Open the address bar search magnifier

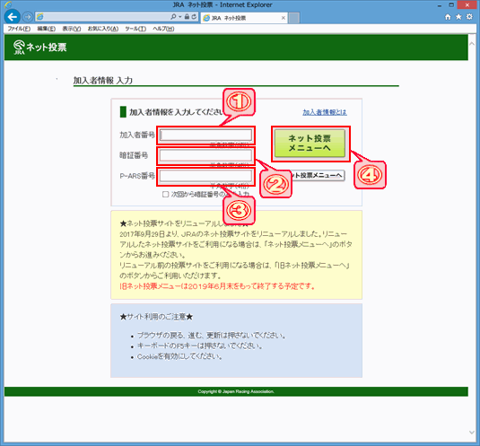click(173, 16)
